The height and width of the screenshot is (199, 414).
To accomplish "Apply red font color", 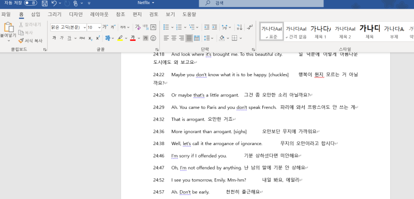I will pyautogui.click(x=133, y=38).
